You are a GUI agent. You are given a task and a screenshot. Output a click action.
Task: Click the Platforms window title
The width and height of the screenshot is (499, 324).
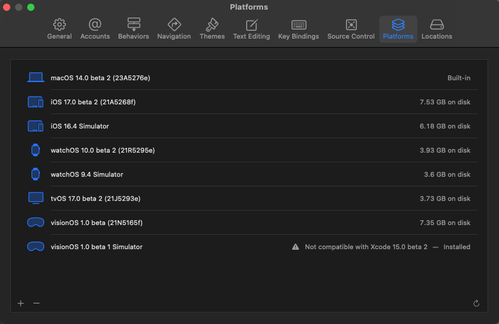click(249, 7)
